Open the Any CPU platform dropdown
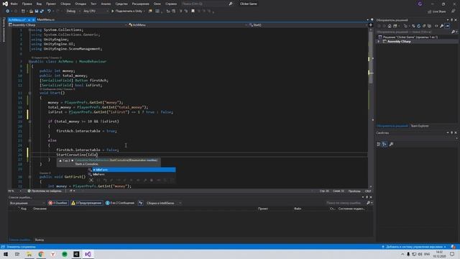 96,12
